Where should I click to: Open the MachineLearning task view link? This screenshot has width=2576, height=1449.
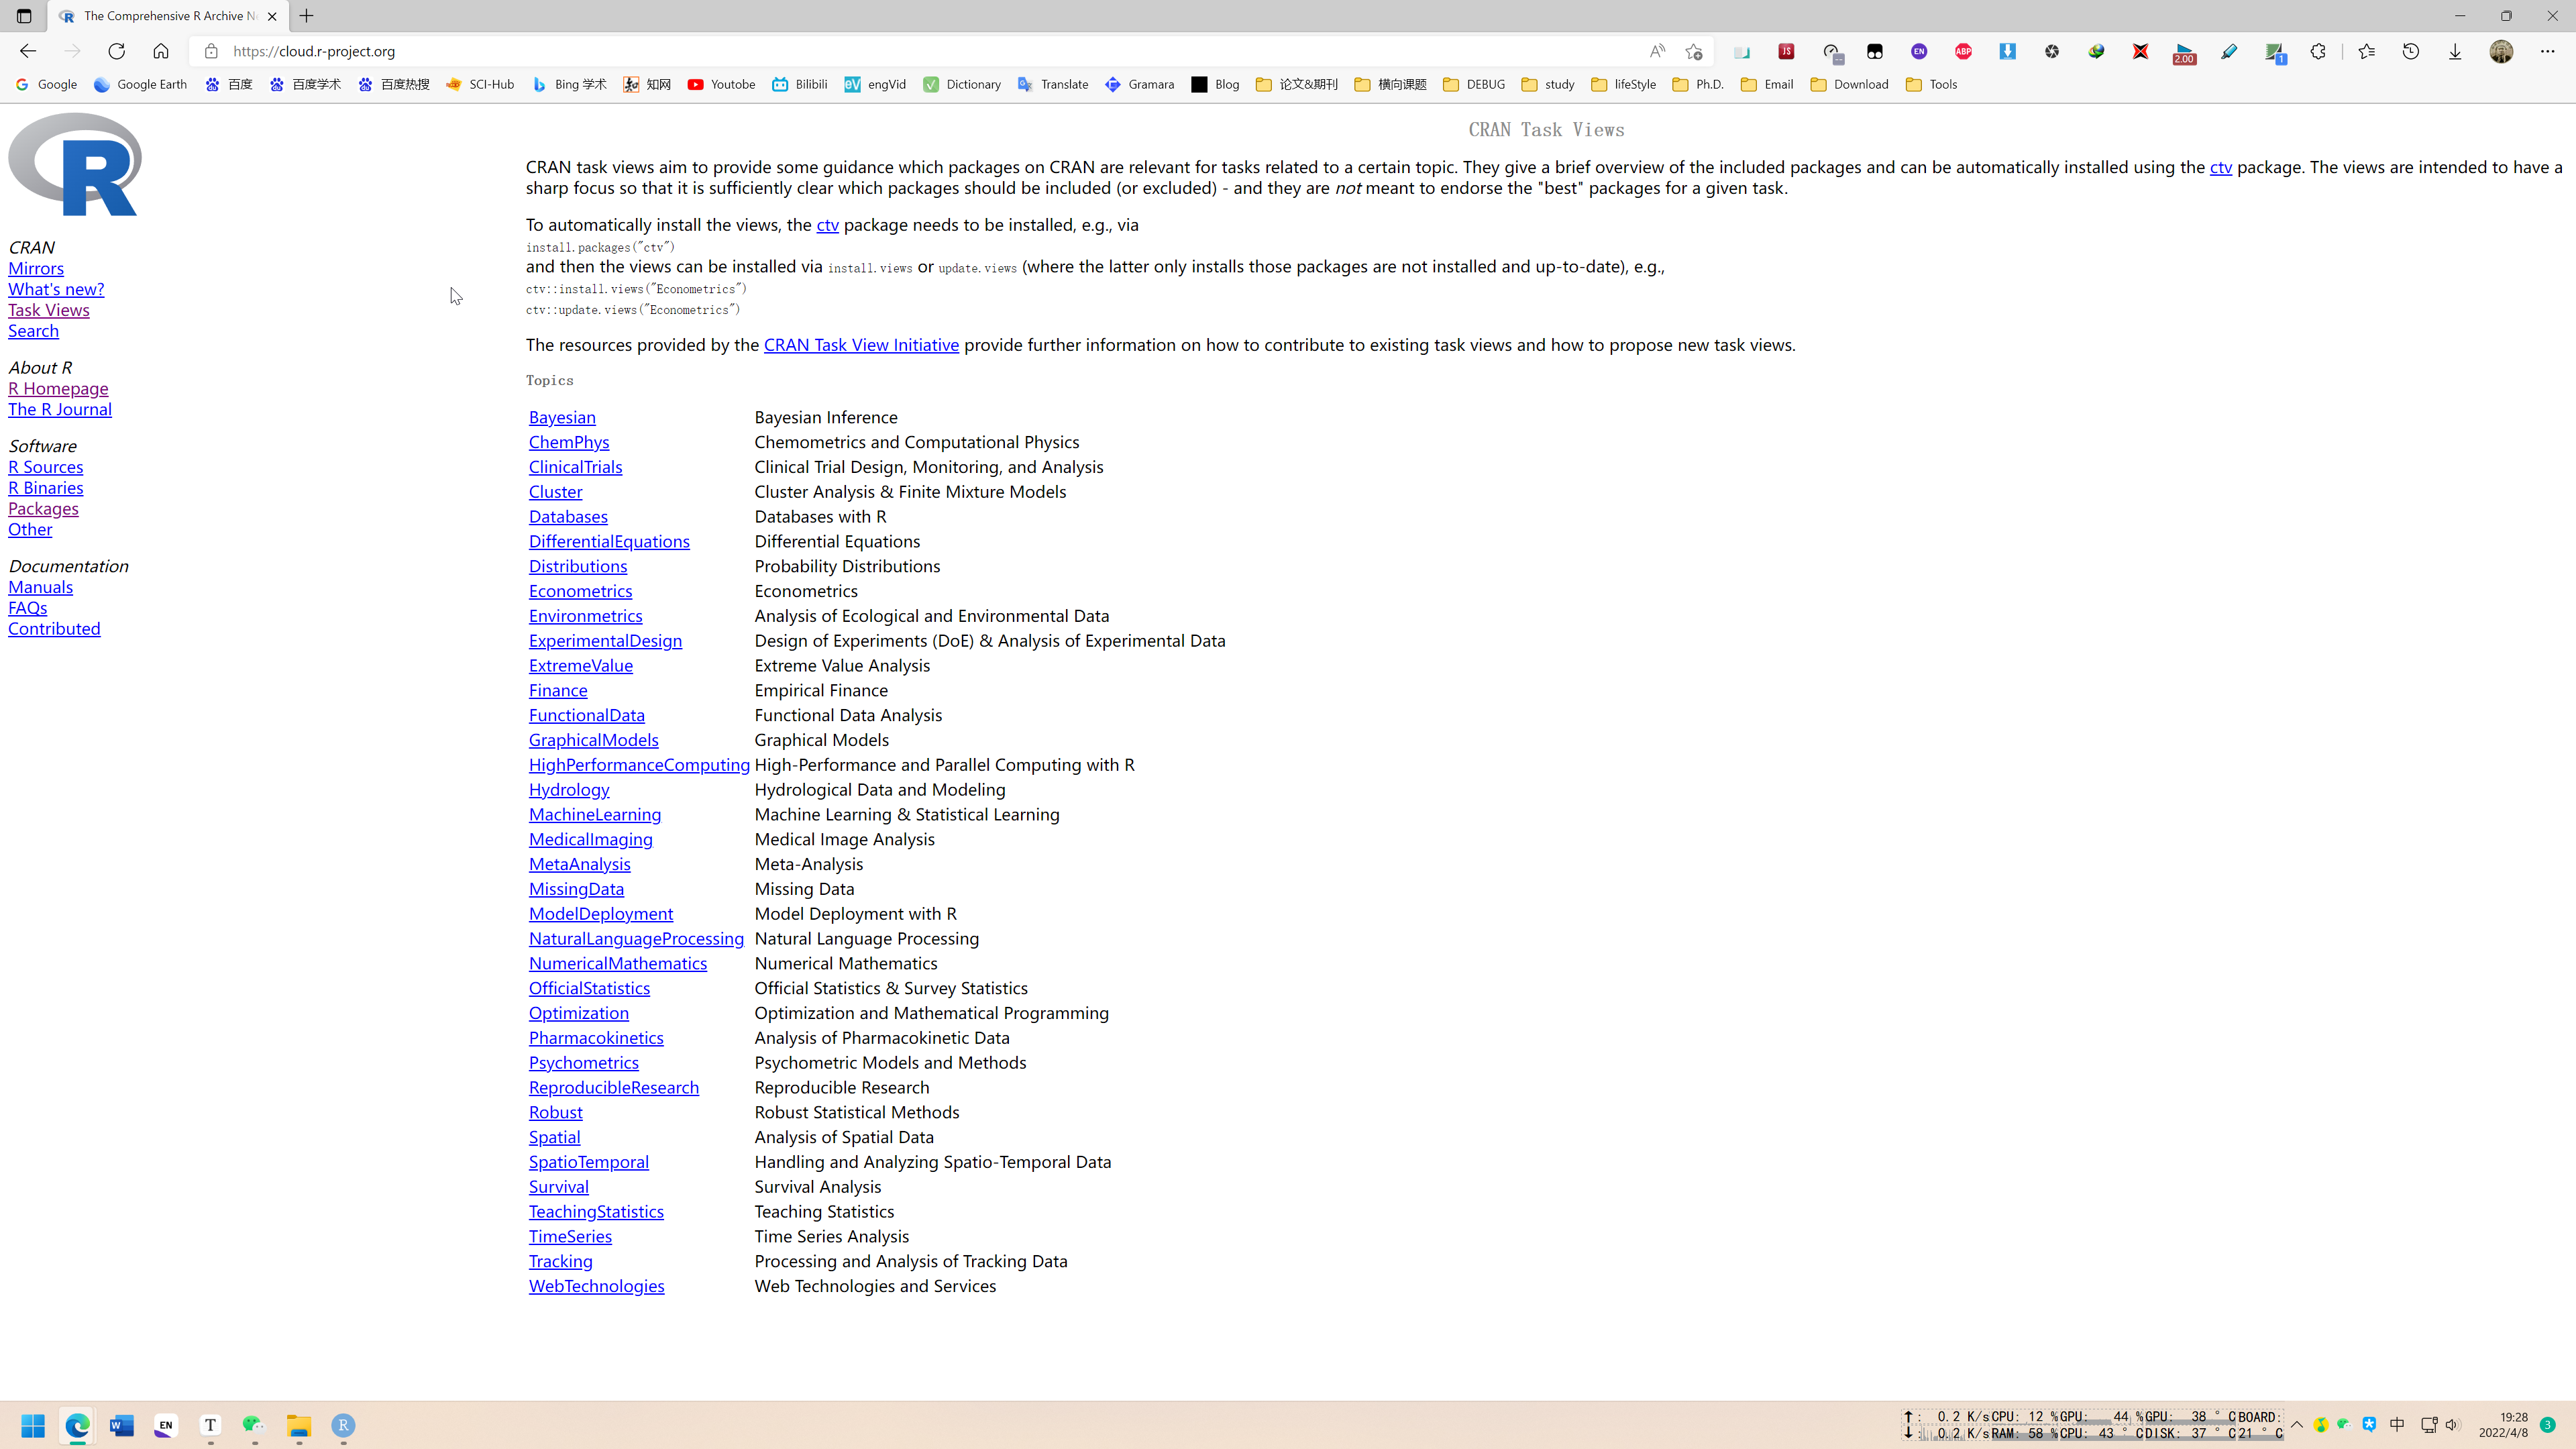coord(594,814)
